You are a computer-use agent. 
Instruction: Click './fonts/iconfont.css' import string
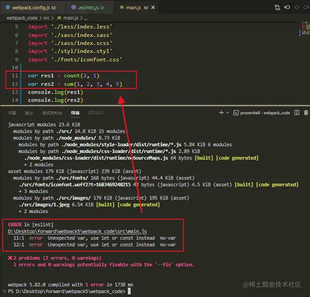(x=87, y=60)
